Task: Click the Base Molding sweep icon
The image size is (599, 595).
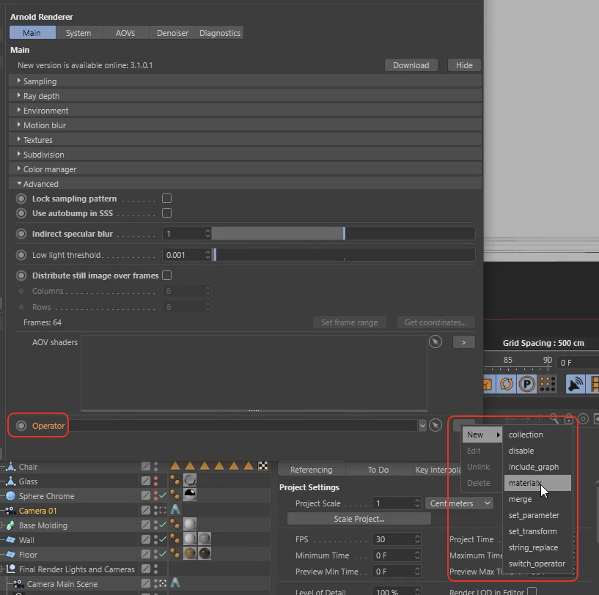Action: [x=11, y=525]
